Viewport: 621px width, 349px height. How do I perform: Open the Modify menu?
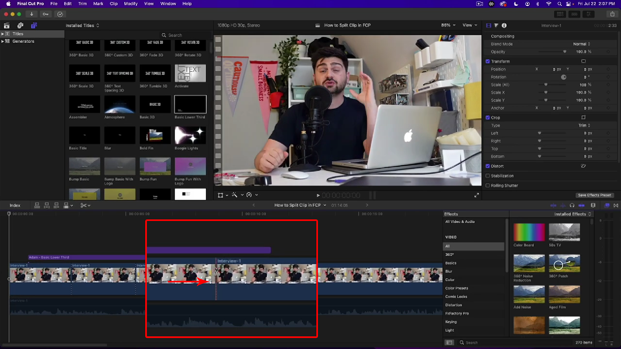pyautogui.click(x=131, y=3)
